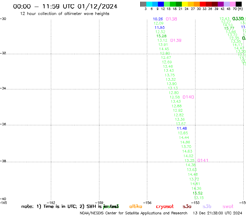Click the wave height value 14.02
This screenshot has width=246, height=216.
(x=188, y=156)
